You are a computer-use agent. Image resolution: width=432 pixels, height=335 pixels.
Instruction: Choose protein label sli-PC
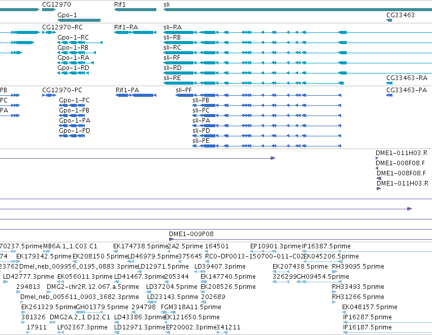click(201, 110)
